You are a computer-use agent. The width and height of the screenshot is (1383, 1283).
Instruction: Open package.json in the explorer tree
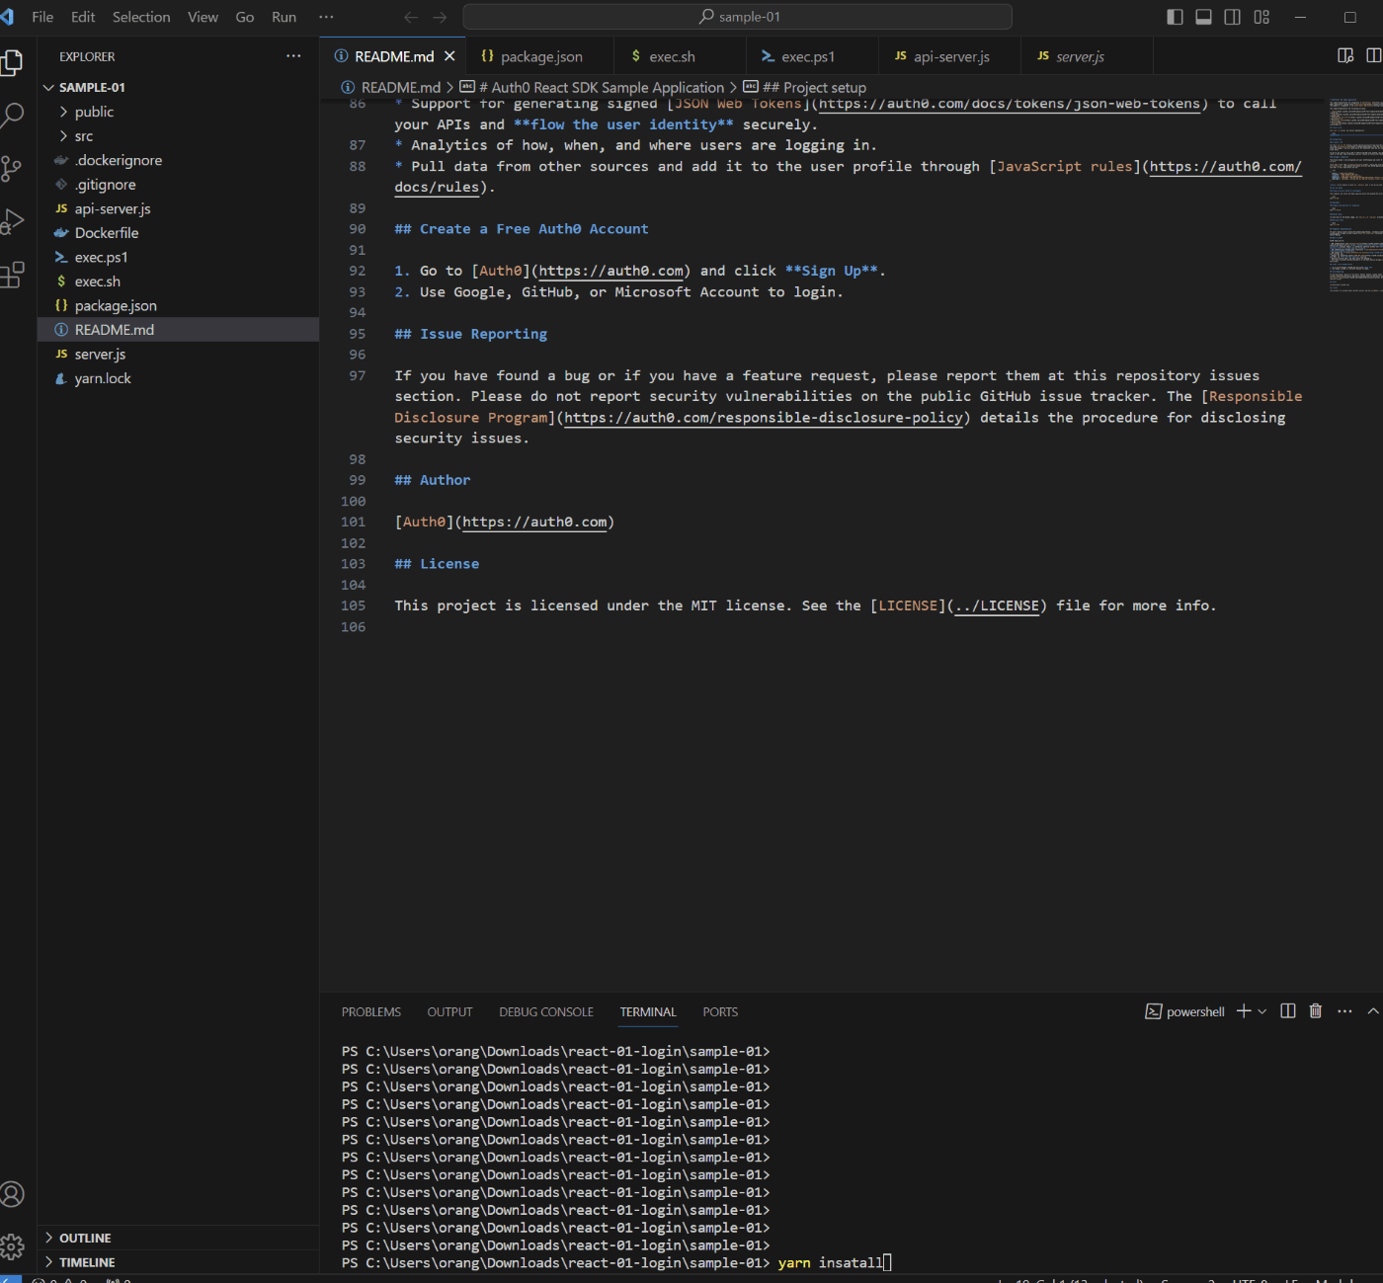tap(178, 305)
